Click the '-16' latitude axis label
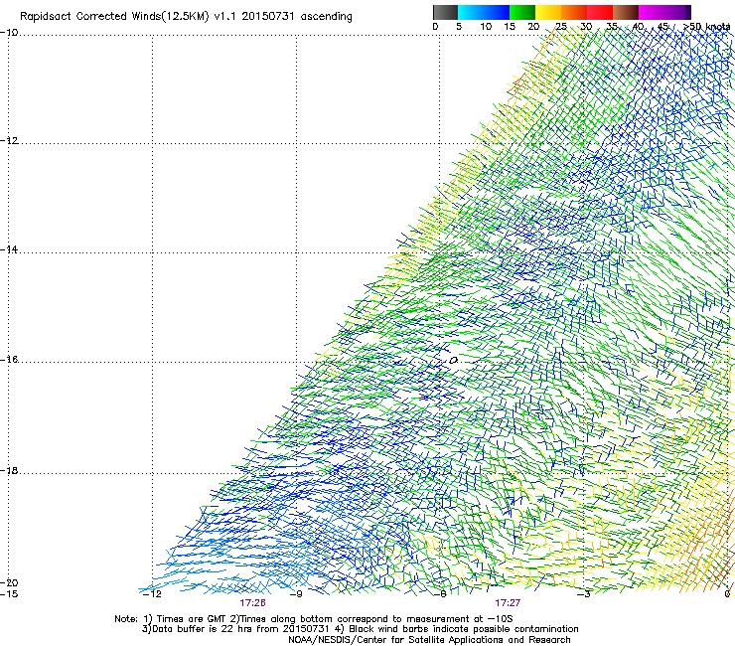 [x=9, y=360]
